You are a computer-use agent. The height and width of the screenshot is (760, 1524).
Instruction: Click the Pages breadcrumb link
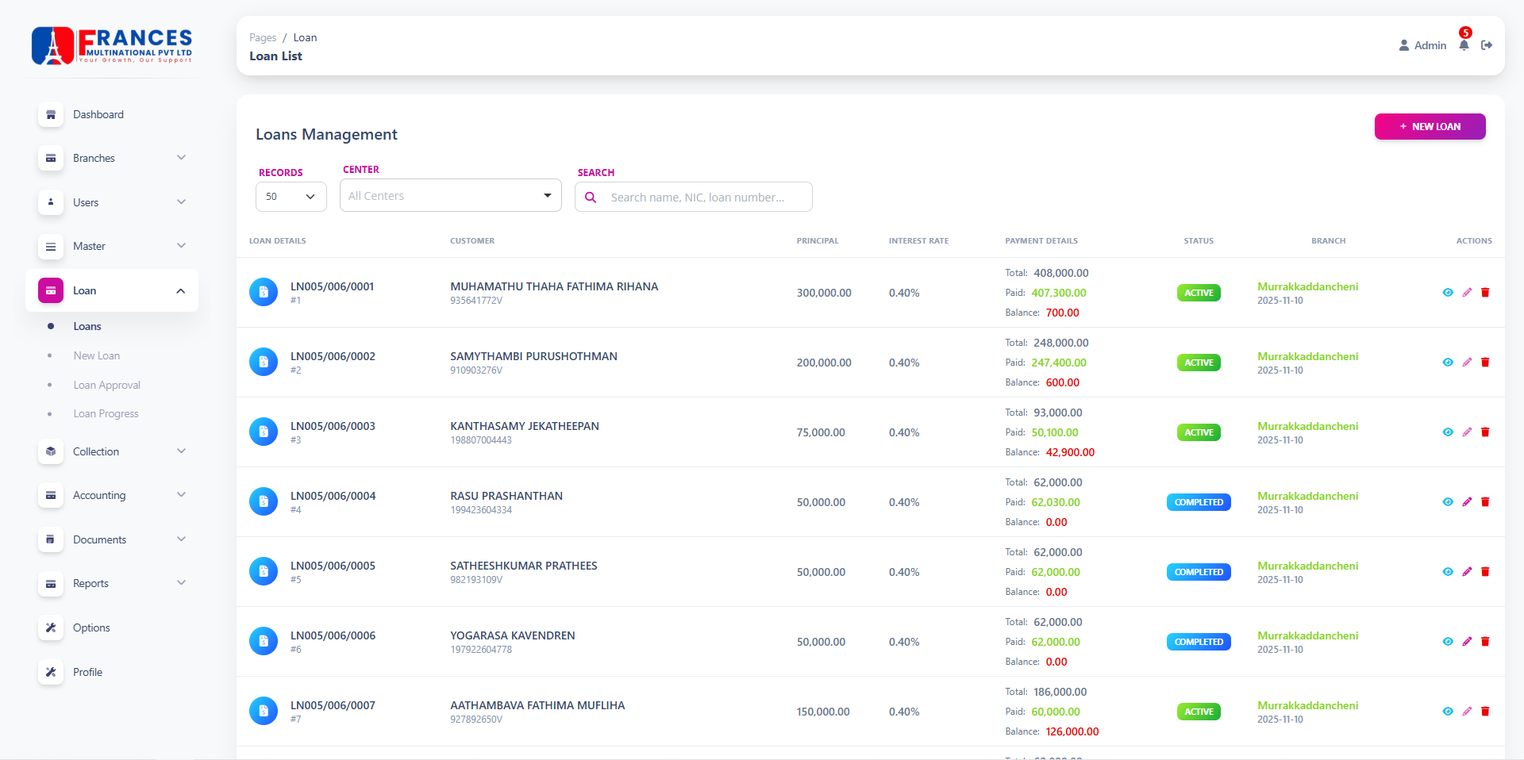pos(263,37)
